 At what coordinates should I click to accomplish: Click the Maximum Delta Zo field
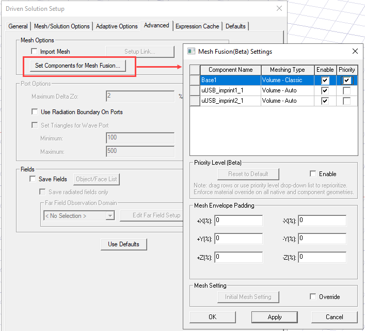140,96
